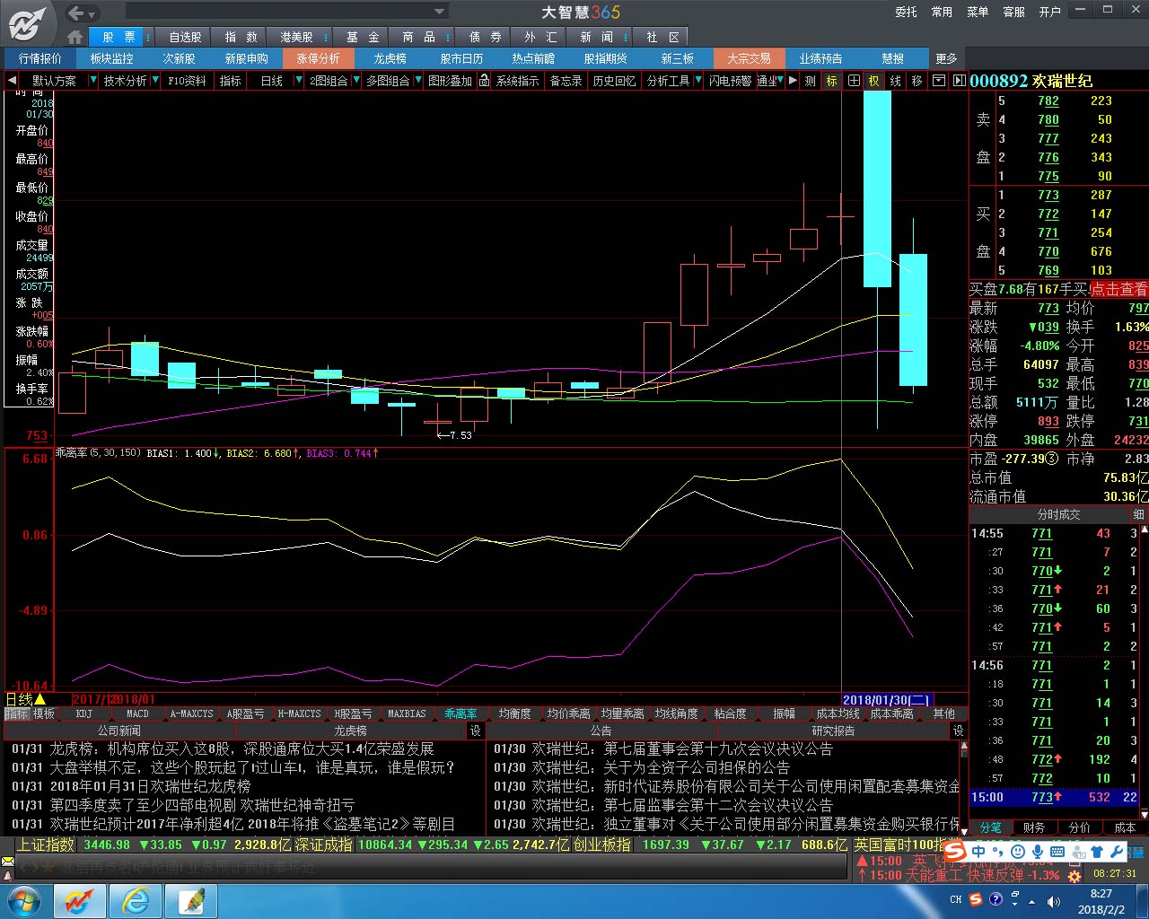Click the 分时成交 list scrollbar
Viewport: 1149px width, 919px height.
click(x=1144, y=671)
